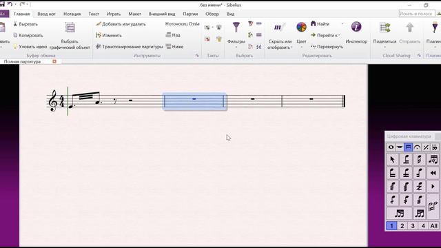The image size is (441, 248).
Task: Click the Send (Отправить) upload arrow
Action: tap(410, 28)
